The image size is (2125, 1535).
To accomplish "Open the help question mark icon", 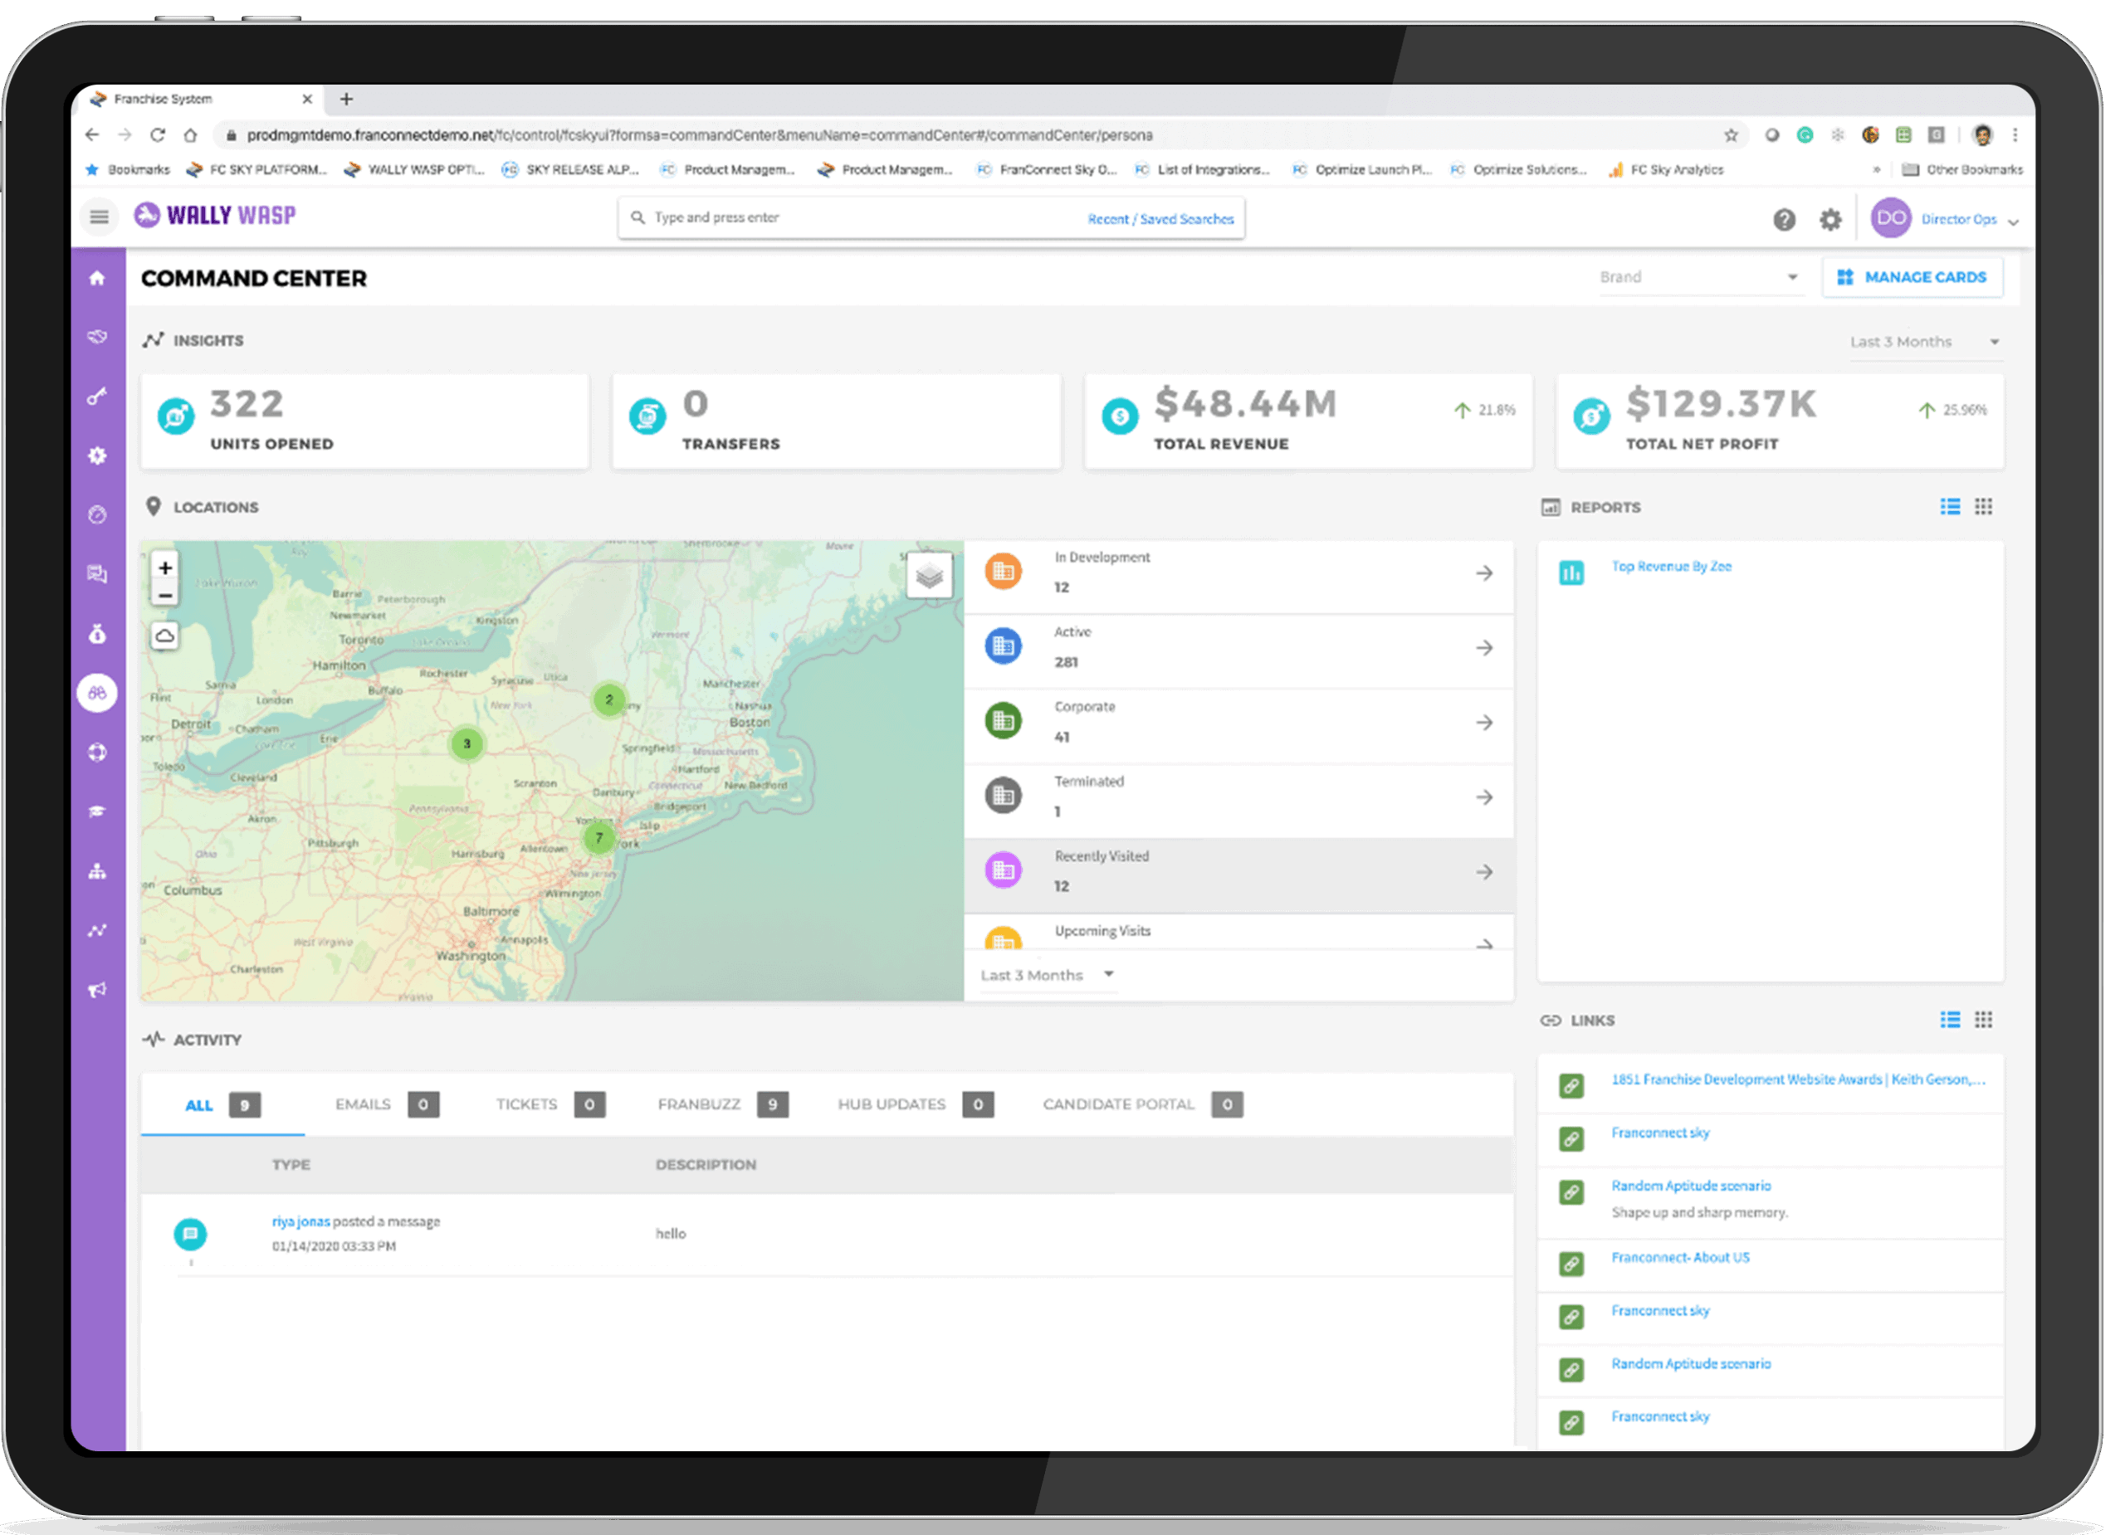I will click(1785, 219).
